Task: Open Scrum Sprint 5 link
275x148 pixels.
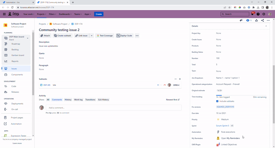Action: coord(222,126)
